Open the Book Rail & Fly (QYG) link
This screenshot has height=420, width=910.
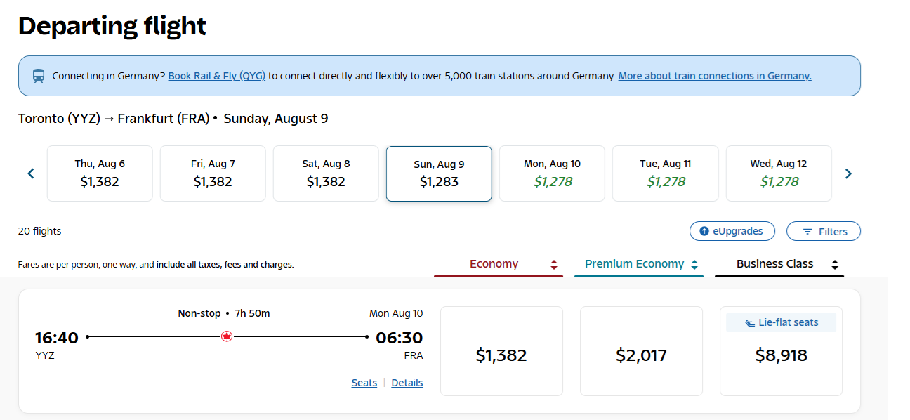pyautogui.click(x=217, y=76)
